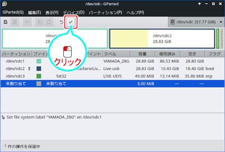Apply all operations with checkmark button
The width and height of the screenshot is (225, 152).
point(71,22)
